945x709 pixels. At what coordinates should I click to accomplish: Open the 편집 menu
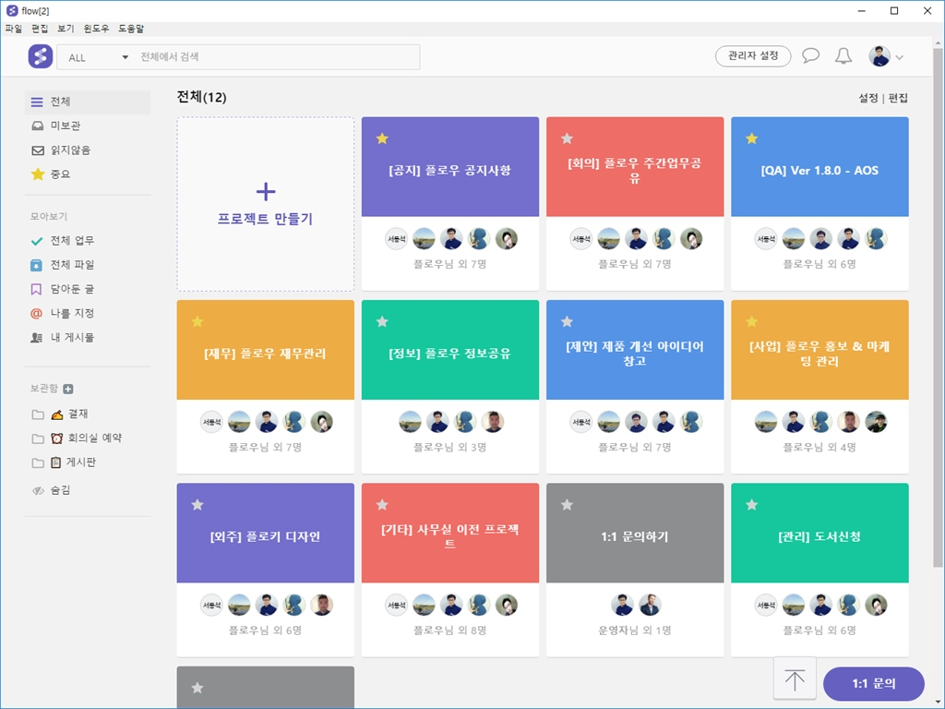(40, 29)
